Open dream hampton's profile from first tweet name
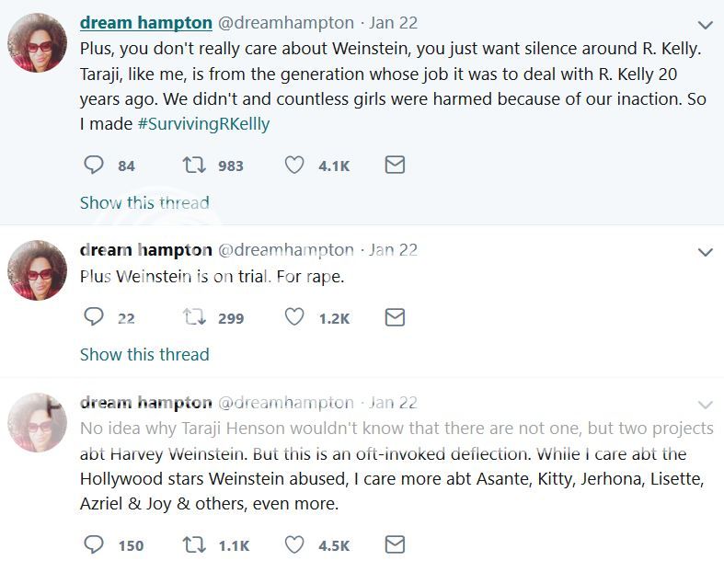This screenshot has width=724, height=572. [146, 22]
